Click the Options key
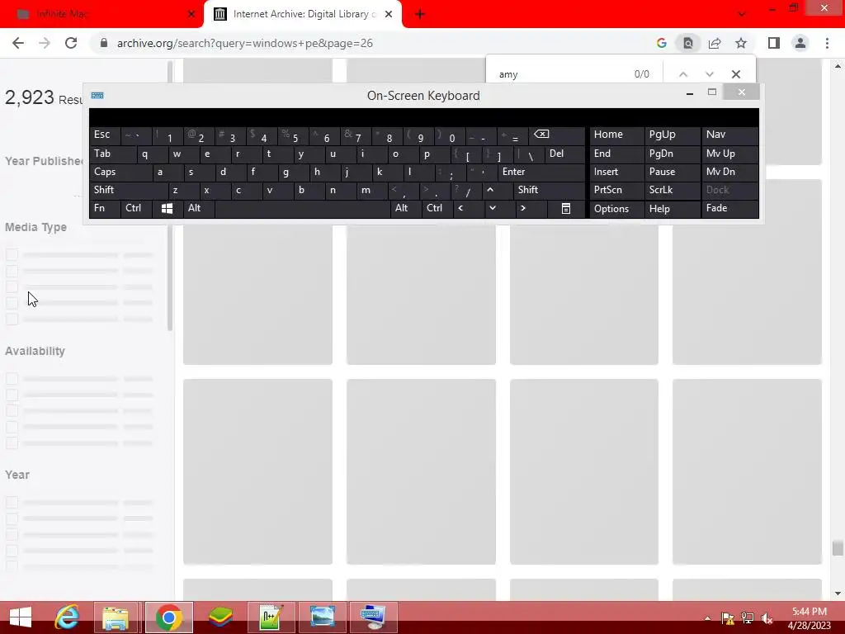 point(616,209)
